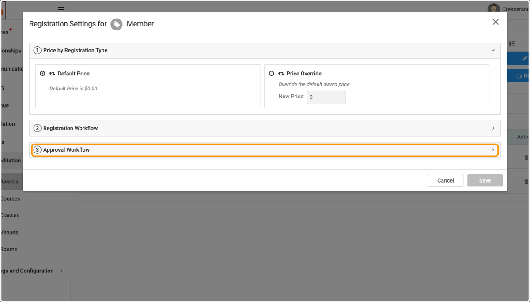The image size is (530, 302).
Task: Click the Member tag icon
Action: click(x=117, y=24)
